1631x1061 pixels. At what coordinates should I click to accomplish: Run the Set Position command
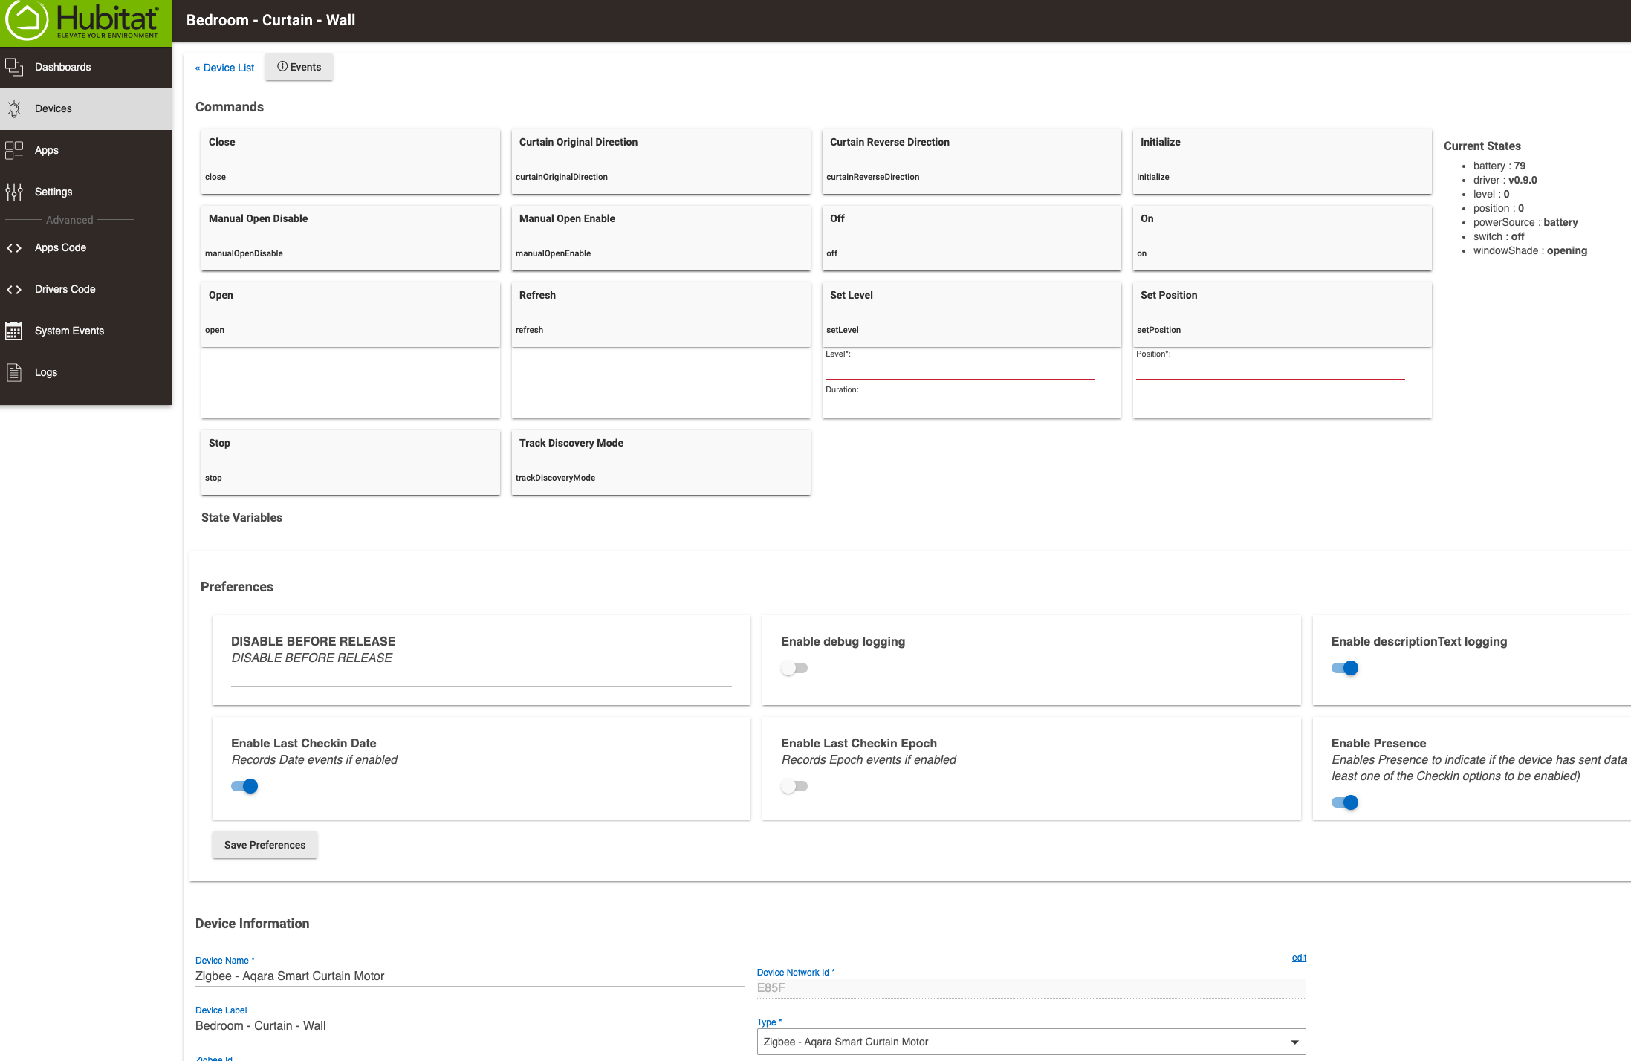[x=1282, y=314]
